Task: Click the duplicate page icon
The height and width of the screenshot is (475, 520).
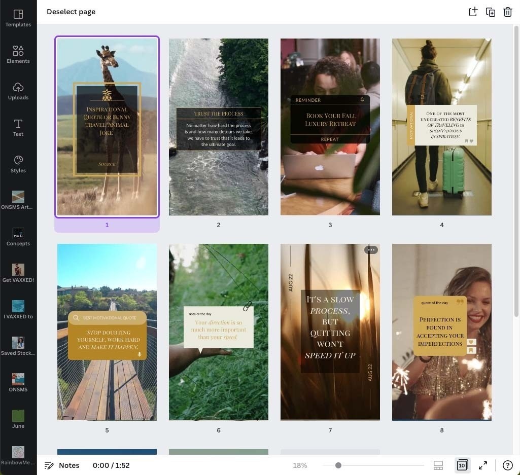Action: click(x=491, y=12)
